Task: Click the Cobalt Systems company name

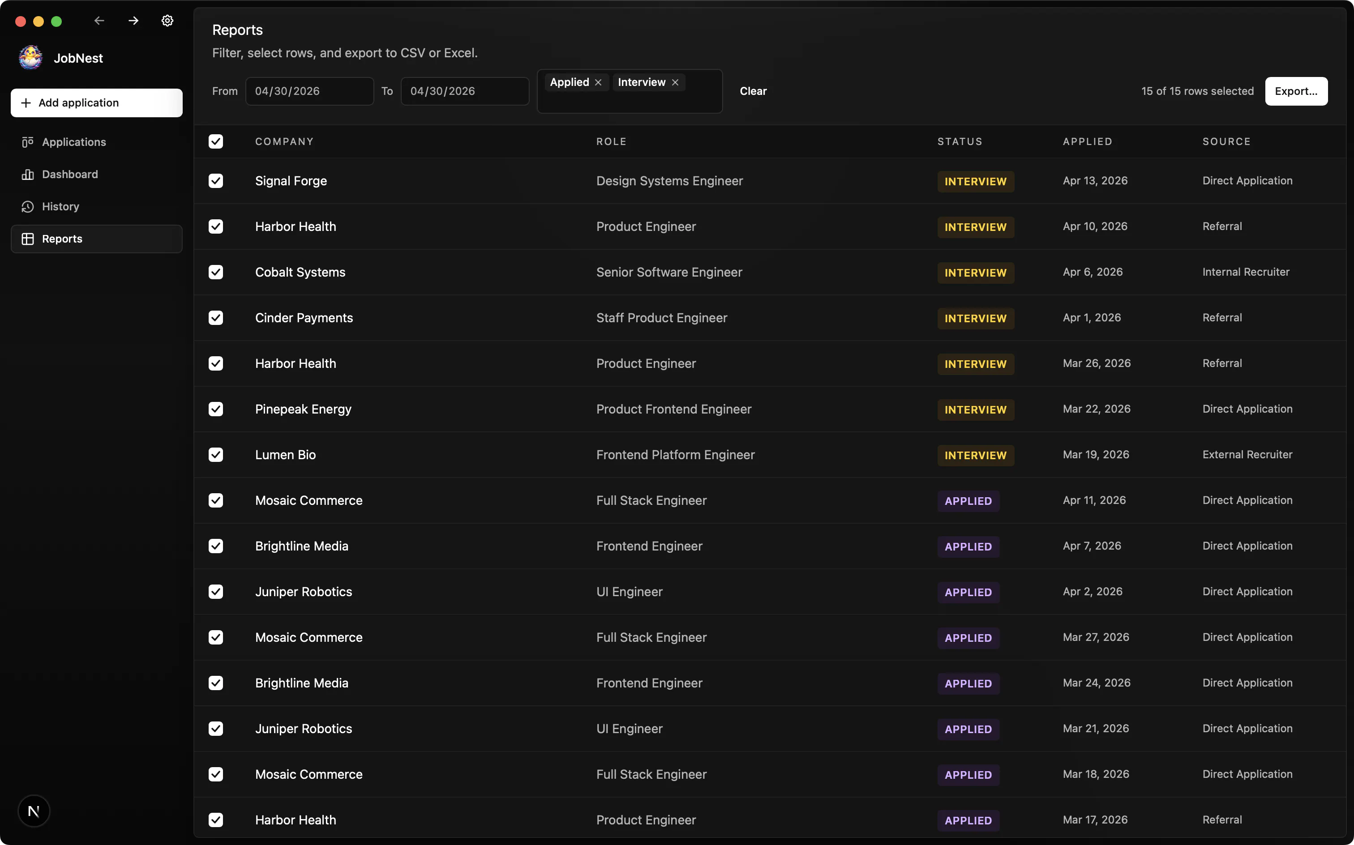Action: 300,272
